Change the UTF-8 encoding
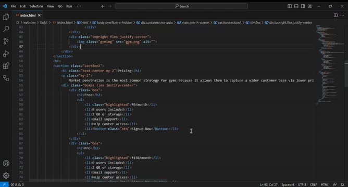The image size is (348, 187). (302, 184)
